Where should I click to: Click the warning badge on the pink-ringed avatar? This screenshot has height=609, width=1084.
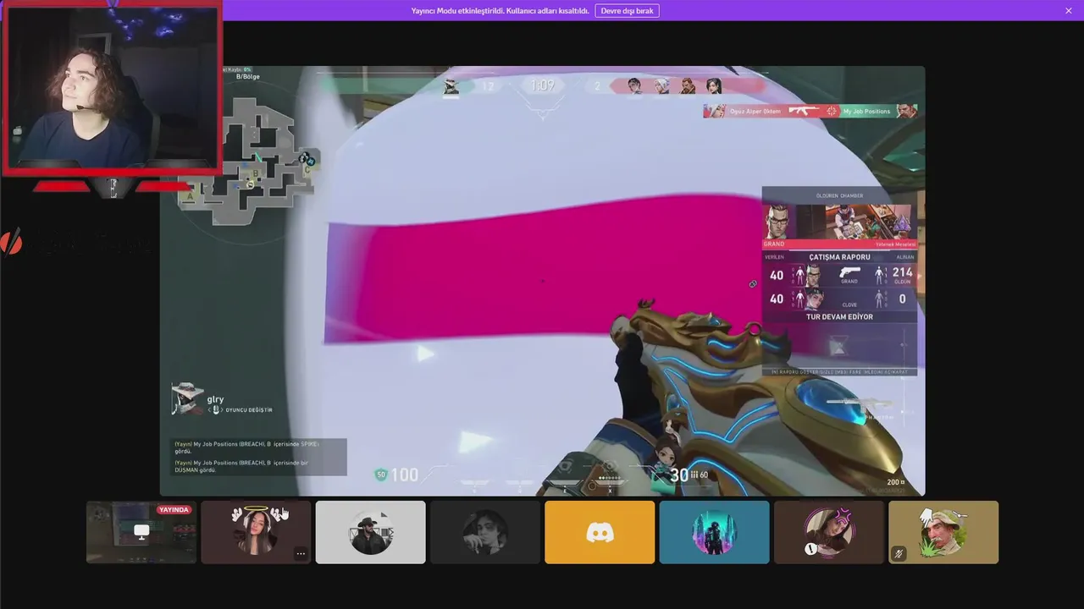tap(811, 549)
